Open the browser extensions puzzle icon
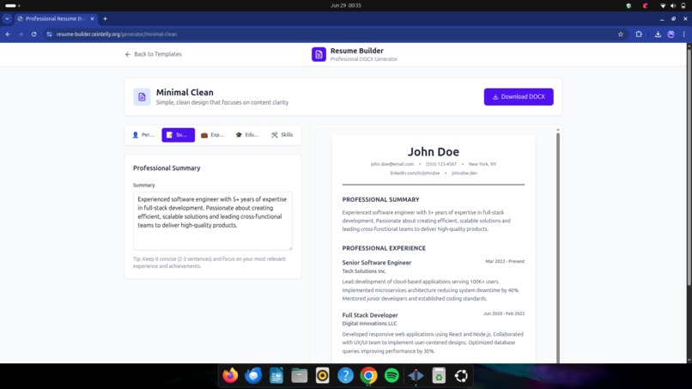The image size is (692, 389). tap(639, 34)
